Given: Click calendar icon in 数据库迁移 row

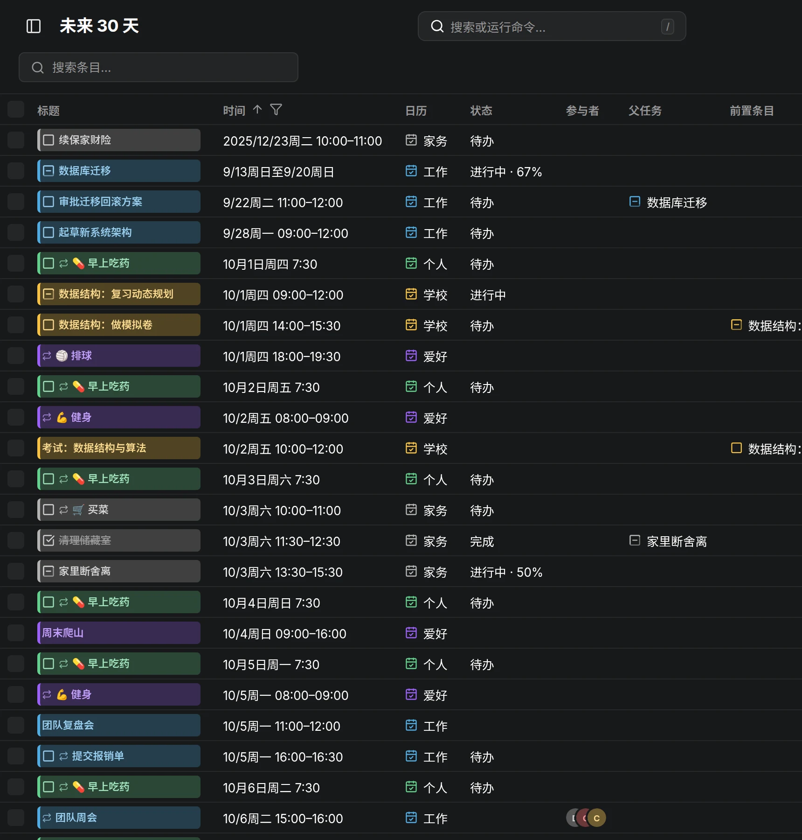Looking at the screenshot, I should [x=411, y=171].
